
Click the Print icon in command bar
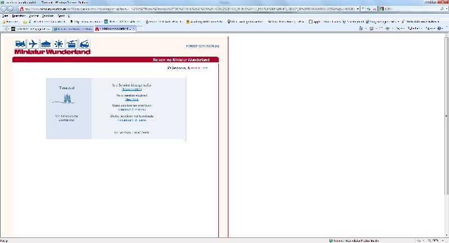(387, 28)
